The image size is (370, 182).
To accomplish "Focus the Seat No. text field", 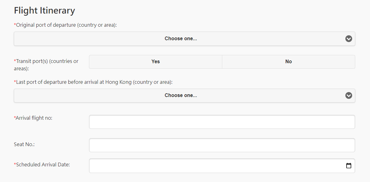I will click(x=222, y=145).
